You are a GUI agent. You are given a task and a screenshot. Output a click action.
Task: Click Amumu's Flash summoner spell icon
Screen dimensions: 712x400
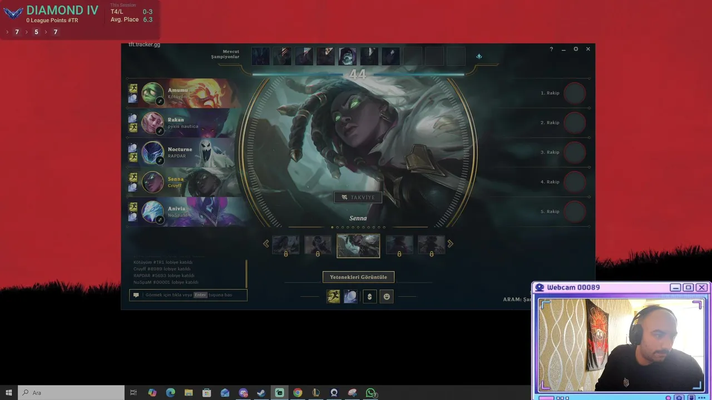[x=133, y=88]
